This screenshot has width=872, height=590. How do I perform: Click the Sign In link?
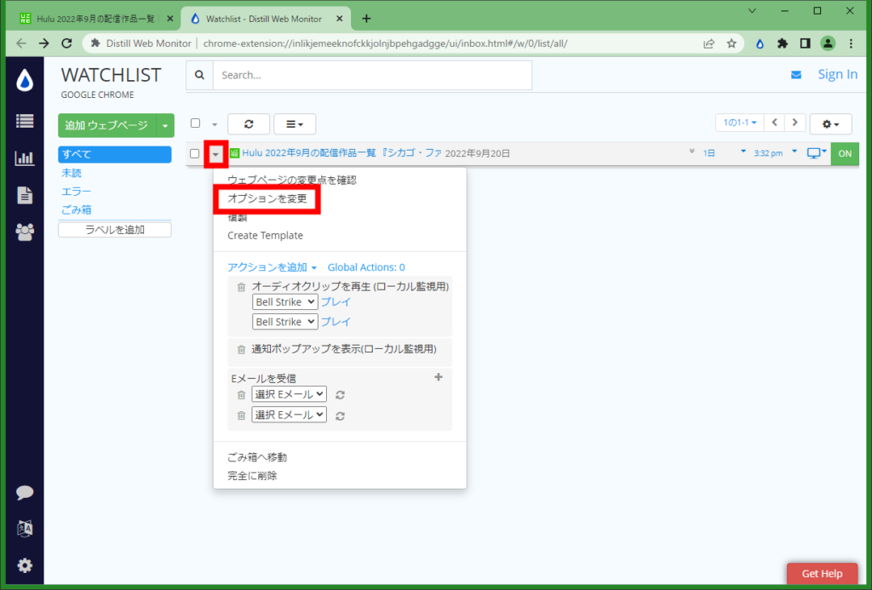(837, 74)
